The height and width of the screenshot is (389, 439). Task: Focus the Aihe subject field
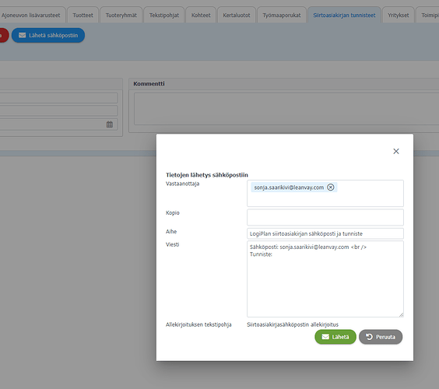click(x=325, y=233)
